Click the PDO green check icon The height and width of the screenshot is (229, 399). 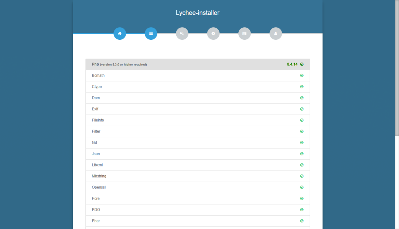[x=302, y=210]
